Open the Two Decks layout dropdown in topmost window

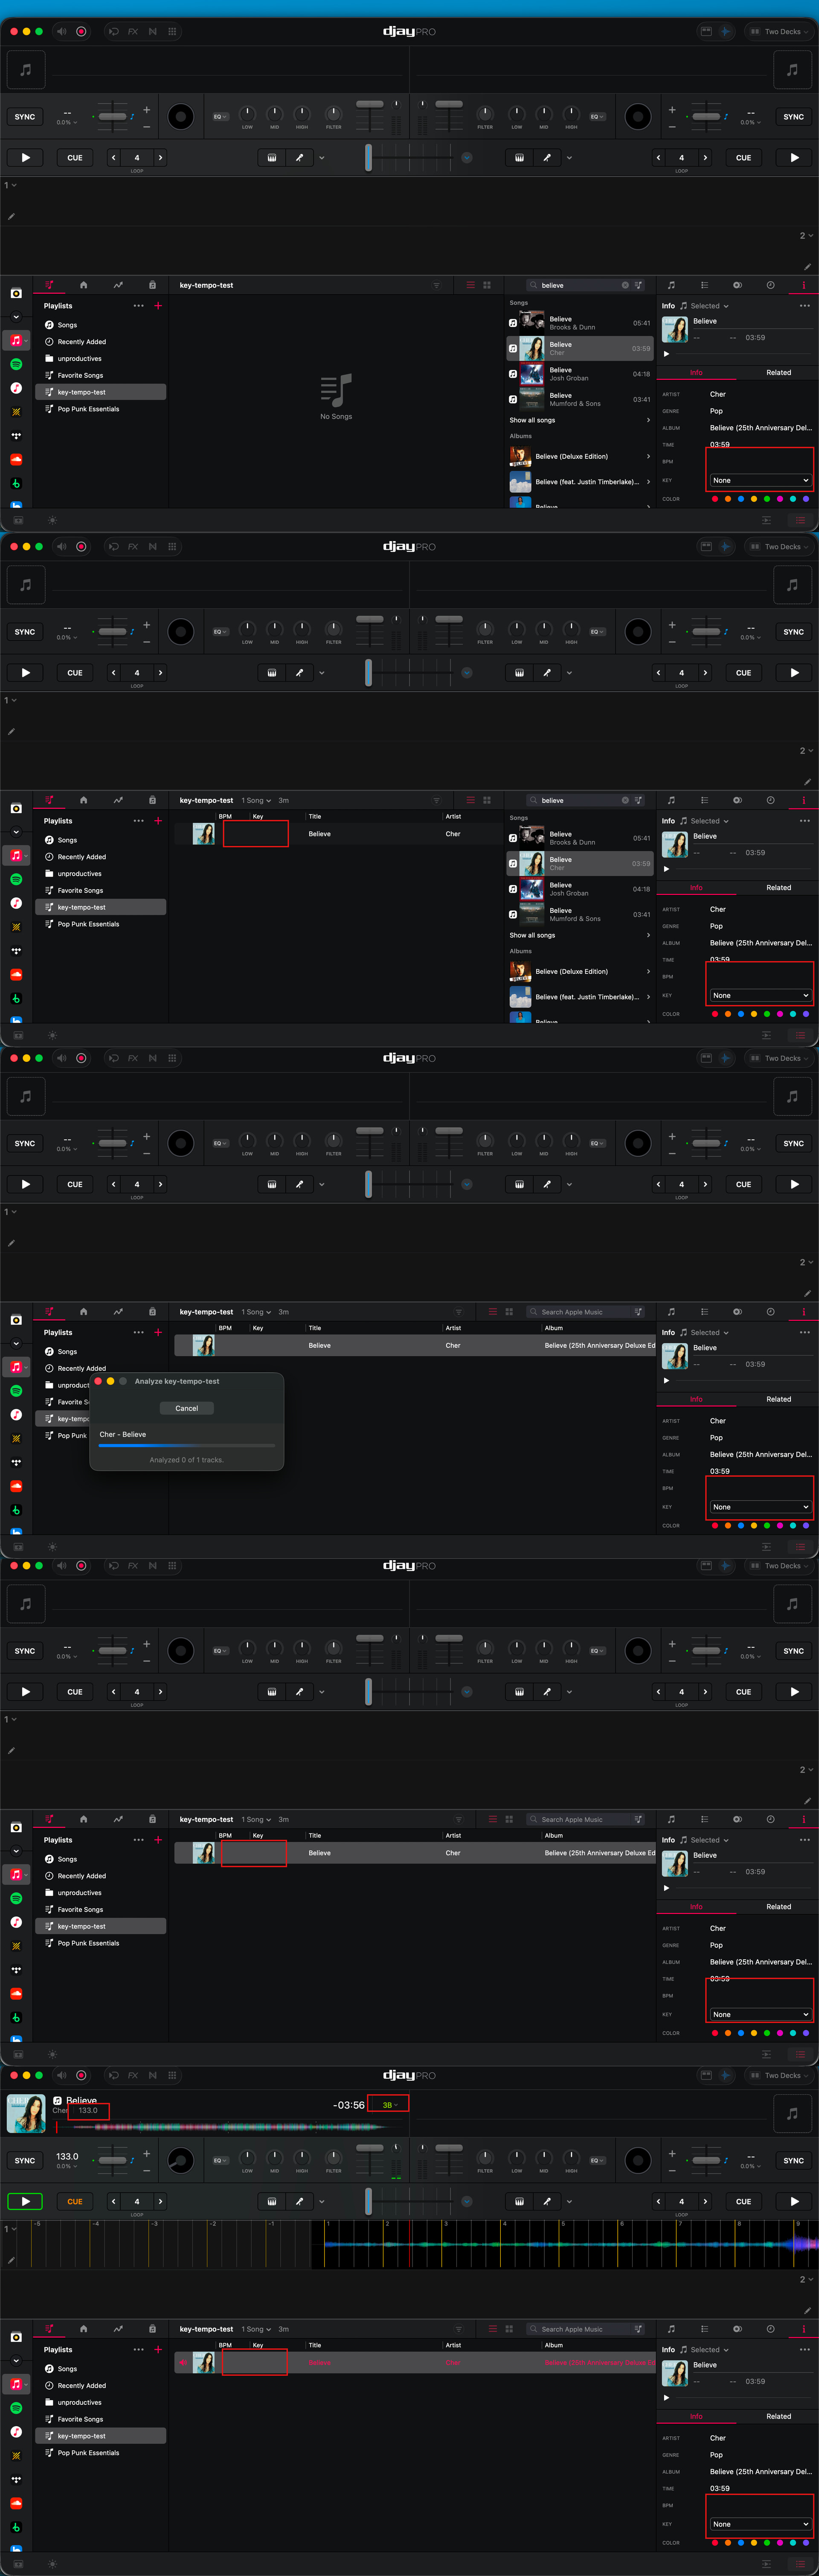(781, 31)
